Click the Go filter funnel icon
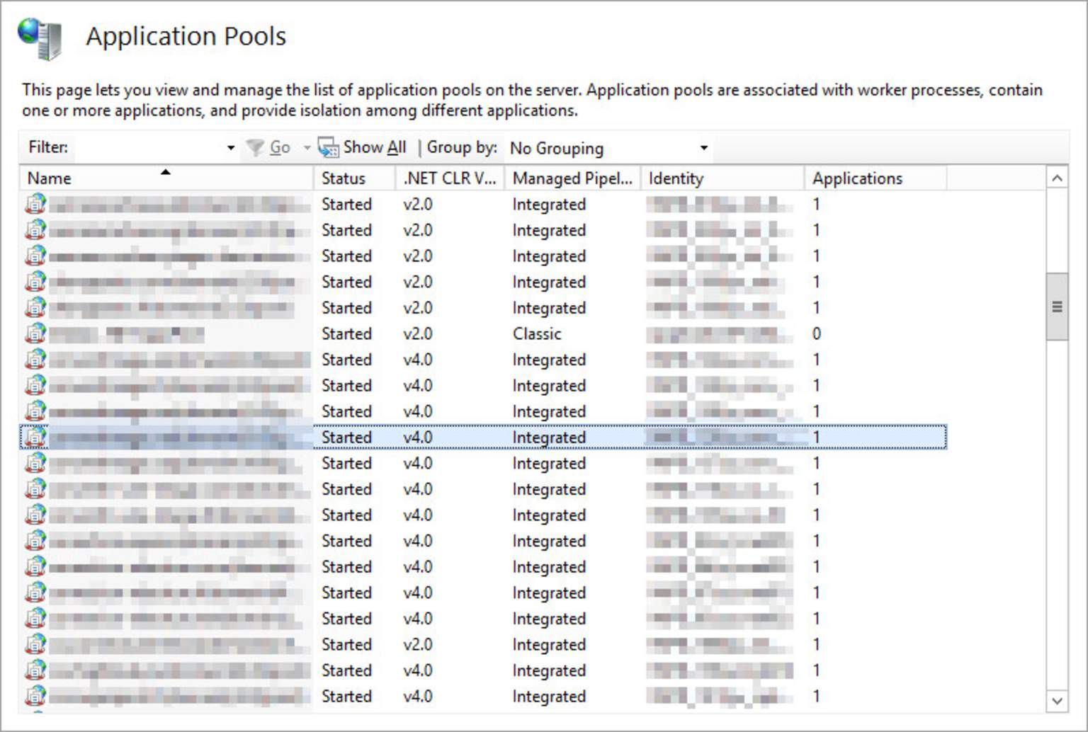 tap(254, 147)
